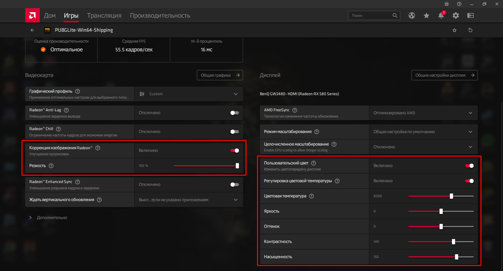Adjust the Цветовая температура slider
The height and width of the screenshot is (271, 503).
pyautogui.click(x=451, y=196)
